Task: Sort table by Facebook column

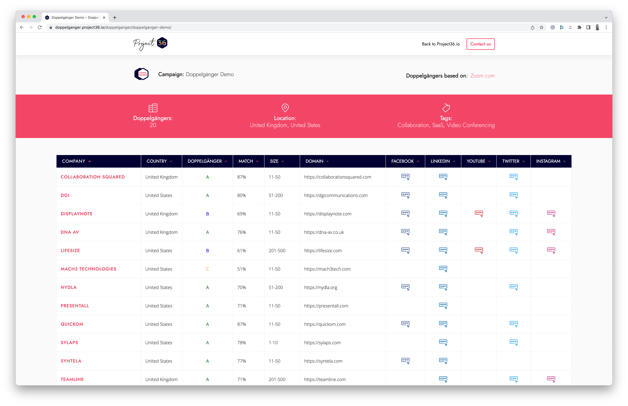Action: coord(405,161)
